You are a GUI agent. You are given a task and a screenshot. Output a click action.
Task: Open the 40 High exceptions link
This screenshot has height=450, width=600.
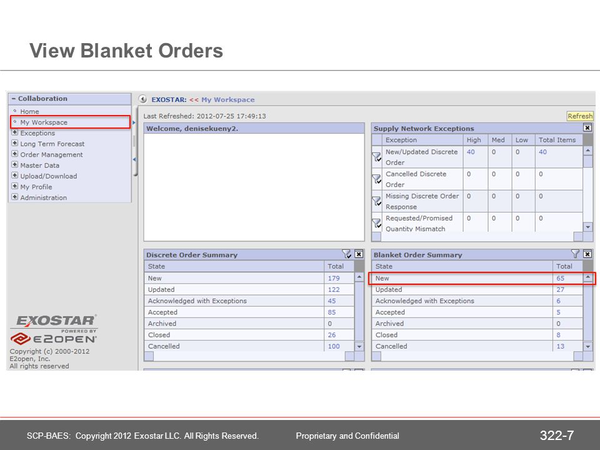[471, 152]
